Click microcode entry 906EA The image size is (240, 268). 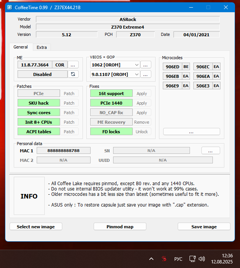[x=203, y=76]
